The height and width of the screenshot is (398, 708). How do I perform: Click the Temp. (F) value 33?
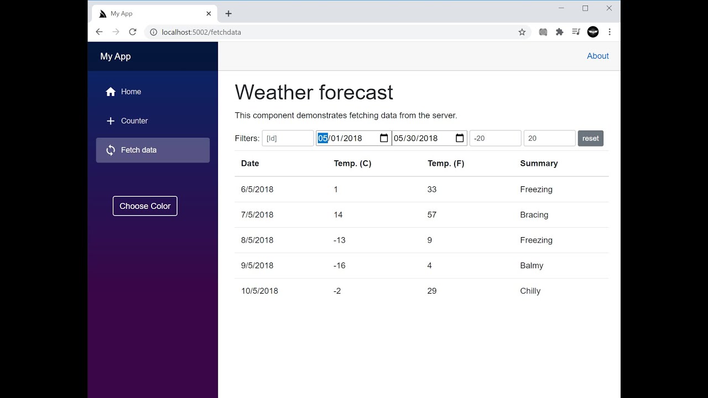tap(432, 190)
